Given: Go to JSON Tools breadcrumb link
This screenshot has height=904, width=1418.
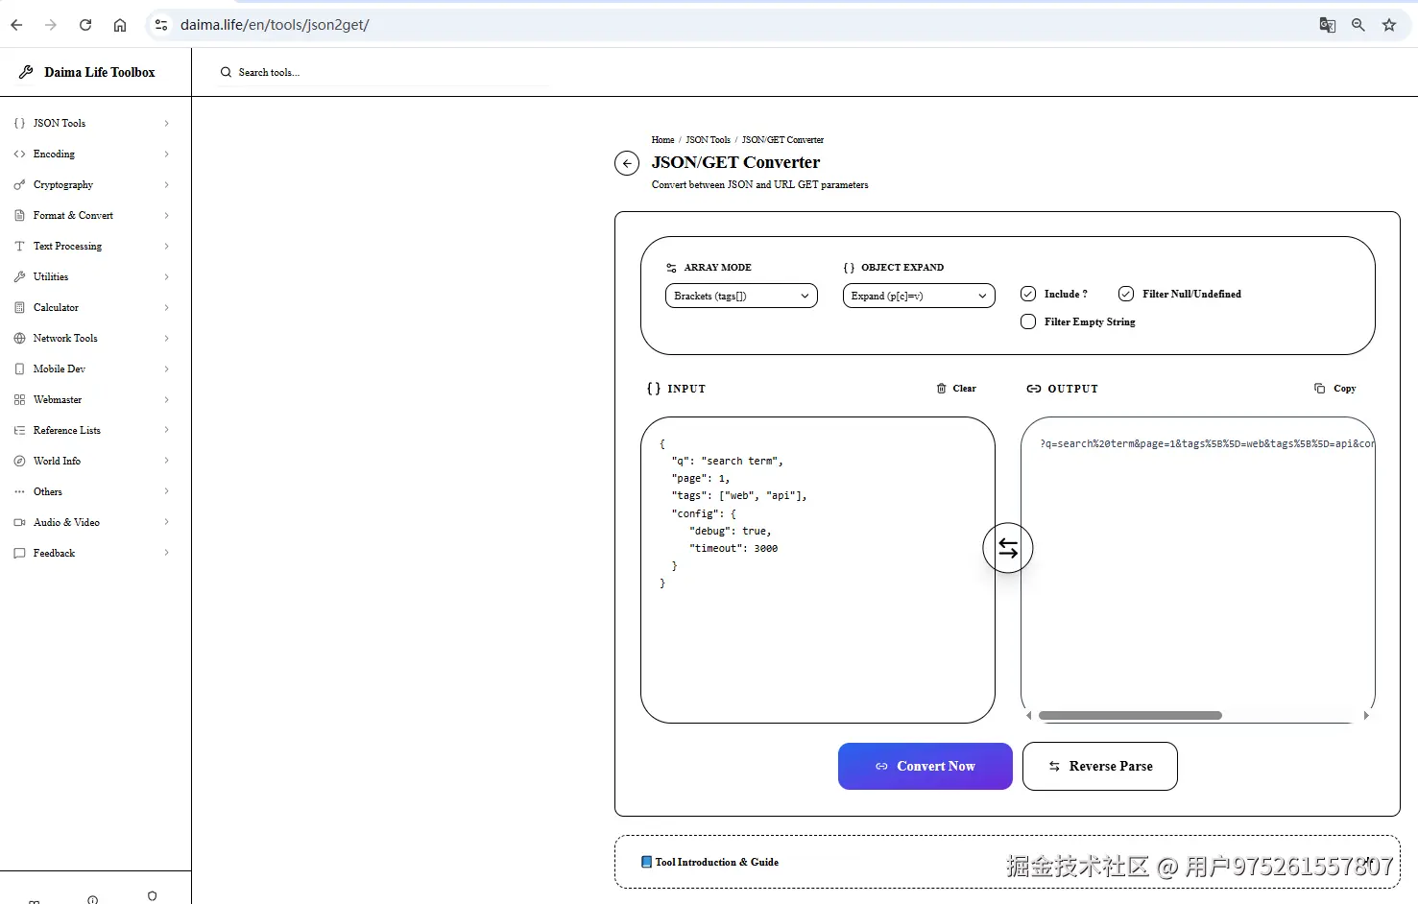Looking at the screenshot, I should point(708,140).
